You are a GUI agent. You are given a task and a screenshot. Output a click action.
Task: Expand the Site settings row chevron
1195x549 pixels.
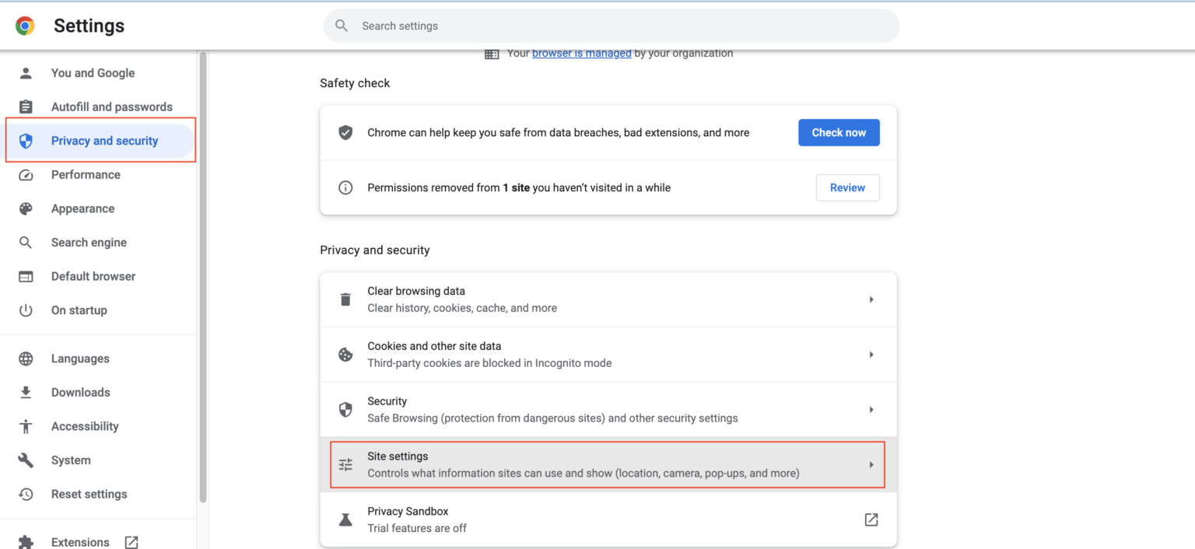point(871,464)
